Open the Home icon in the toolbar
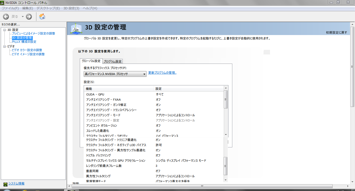The width and height of the screenshot is (355, 191). click(x=42, y=17)
